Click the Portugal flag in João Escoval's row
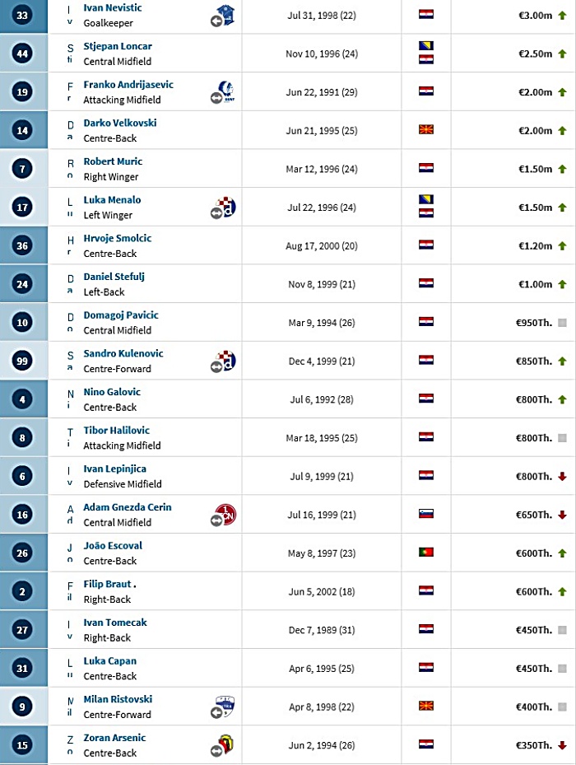The image size is (576, 765). pyautogui.click(x=426, y=553)
